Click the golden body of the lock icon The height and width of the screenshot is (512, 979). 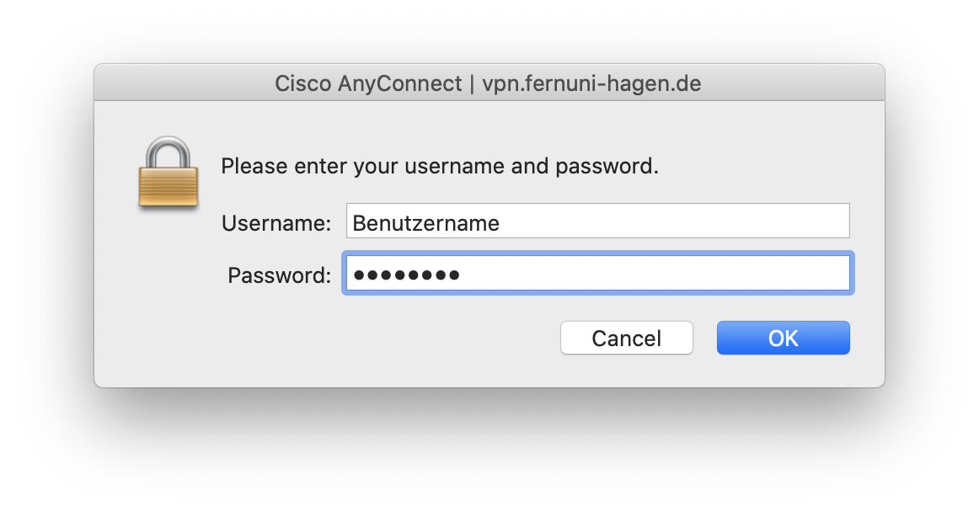tap(169, 187)
